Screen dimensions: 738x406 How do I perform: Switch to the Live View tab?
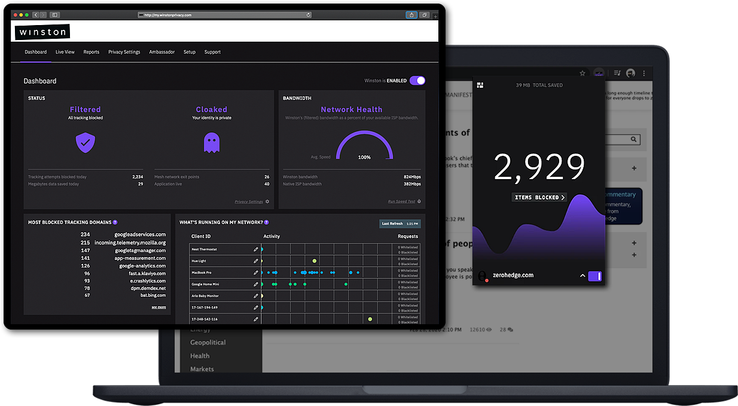(65, 52)
